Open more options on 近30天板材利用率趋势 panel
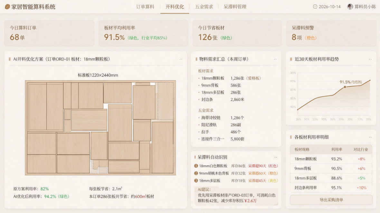Image resolution: width=380 pixels, height=213 pixels. point(370,59)
